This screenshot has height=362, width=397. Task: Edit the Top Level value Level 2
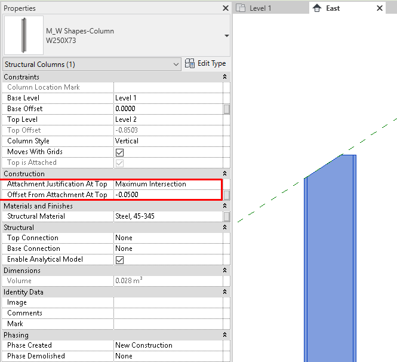point(168,119)
